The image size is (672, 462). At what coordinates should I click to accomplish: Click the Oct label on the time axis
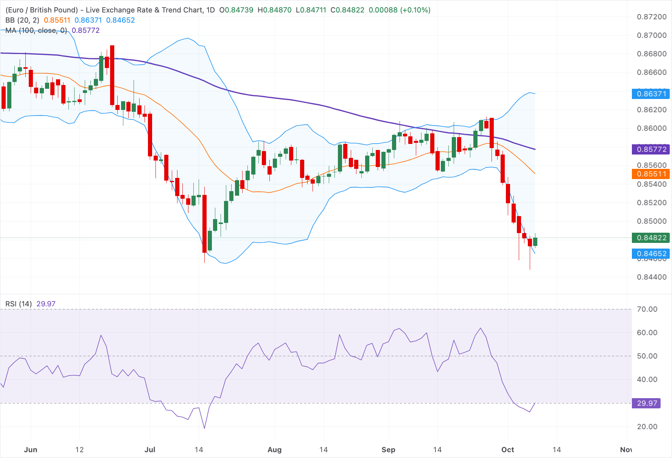[x=507, y=450]
